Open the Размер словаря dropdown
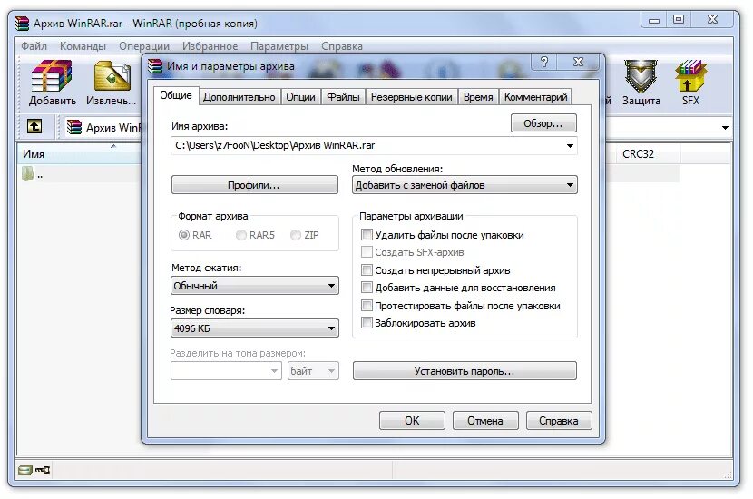Screen dimensions: 753x499 [x=331, y=328]
